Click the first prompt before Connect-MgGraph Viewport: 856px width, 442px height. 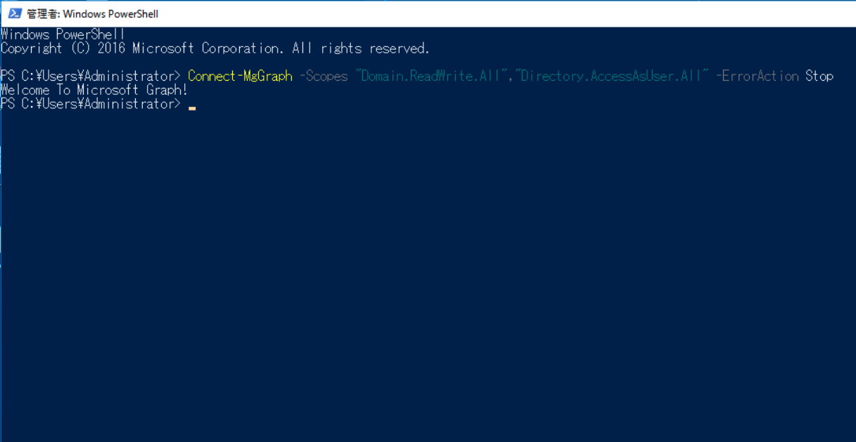click(x=91, y=76)
